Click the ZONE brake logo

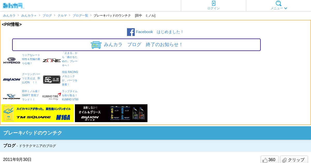pyautogui.click(x=52, y=61)
